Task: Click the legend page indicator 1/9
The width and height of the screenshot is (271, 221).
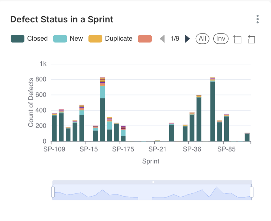Action: click(175, 39)
